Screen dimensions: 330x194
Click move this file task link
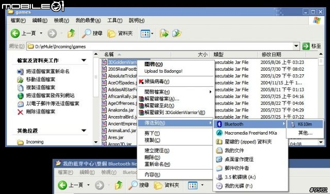tap(41, 79)
